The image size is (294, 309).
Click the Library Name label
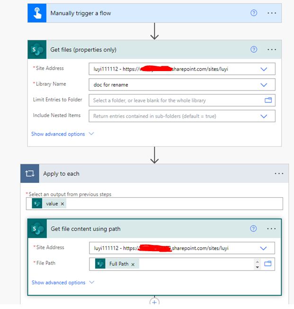click(51, 84)
